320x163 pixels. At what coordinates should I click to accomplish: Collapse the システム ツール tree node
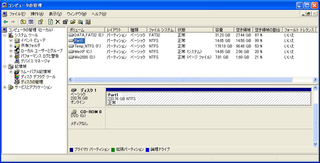[x=5, y=35]
